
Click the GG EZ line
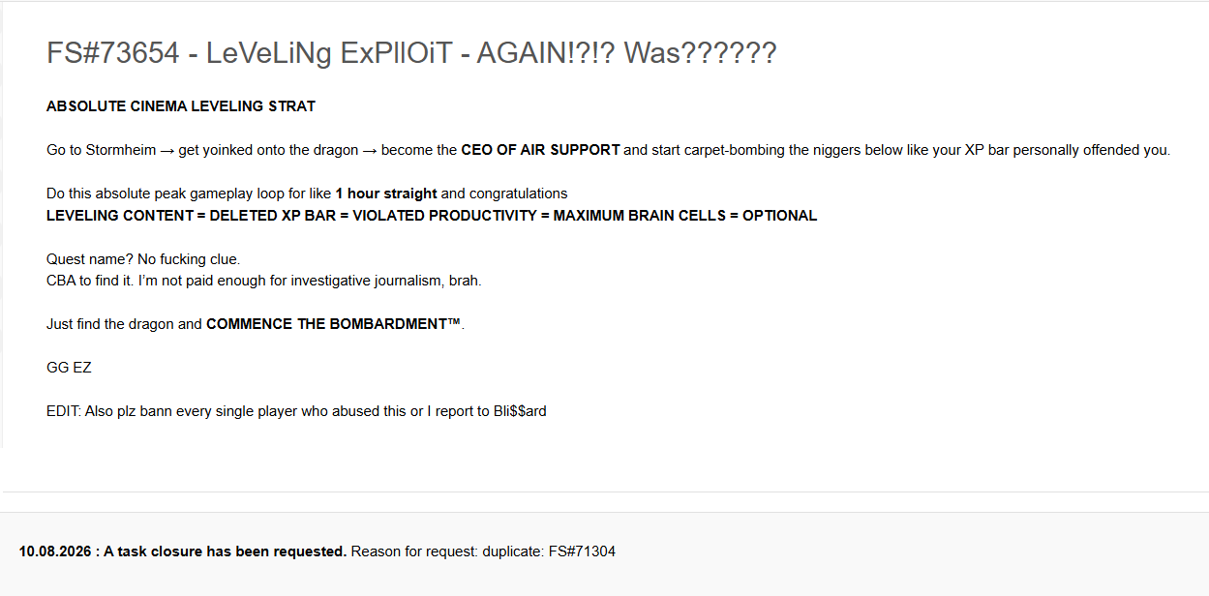coord(69,368)
